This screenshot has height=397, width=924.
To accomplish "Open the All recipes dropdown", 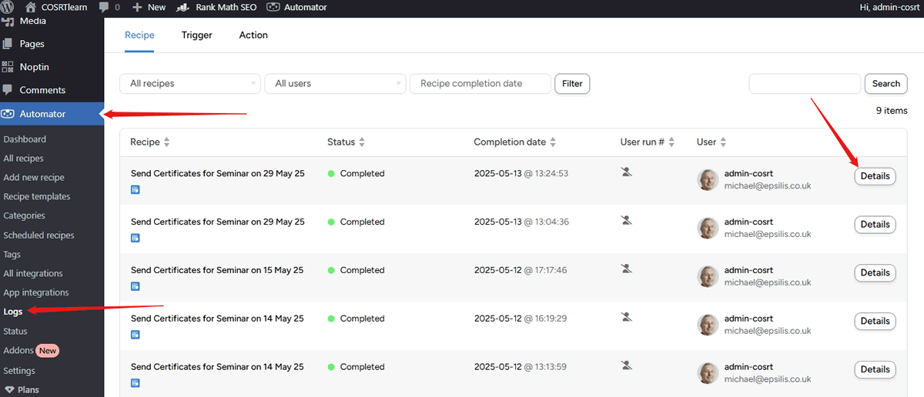I will (x=189, y=84).
